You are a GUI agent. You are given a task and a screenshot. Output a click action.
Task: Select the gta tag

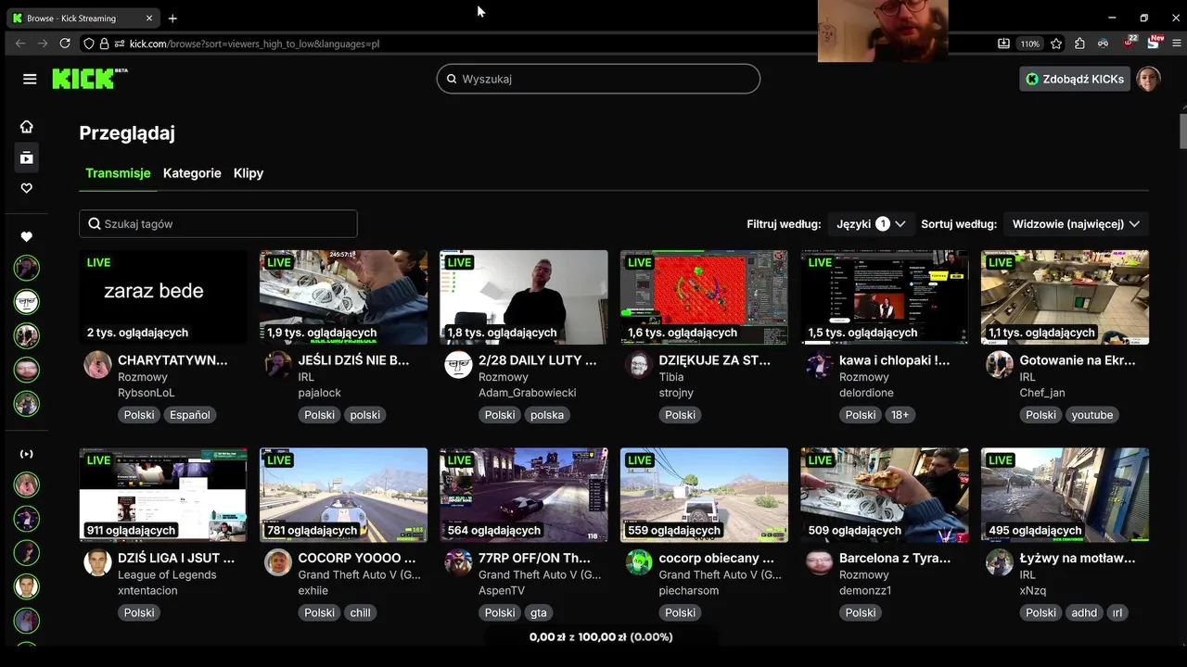pos(539,612)
